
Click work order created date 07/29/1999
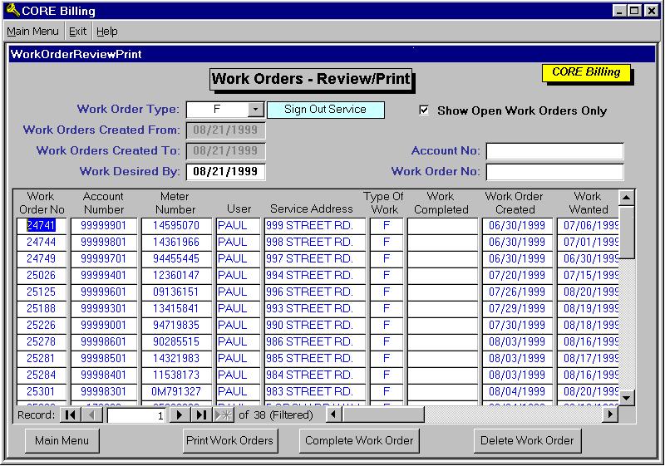(517, 308)
